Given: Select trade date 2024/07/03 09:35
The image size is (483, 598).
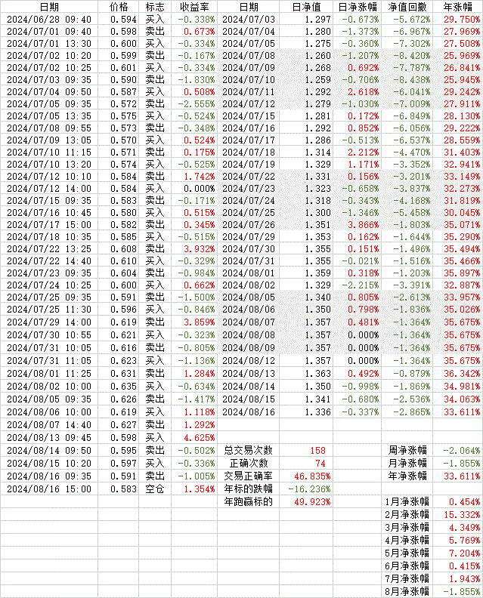Looking at the screenshot, I should tap(49, 80).
